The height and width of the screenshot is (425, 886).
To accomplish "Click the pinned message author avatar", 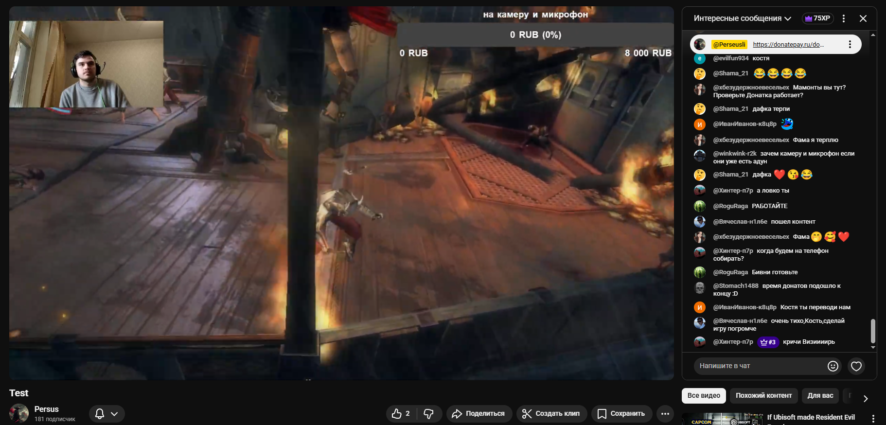I will click(700, 45).
